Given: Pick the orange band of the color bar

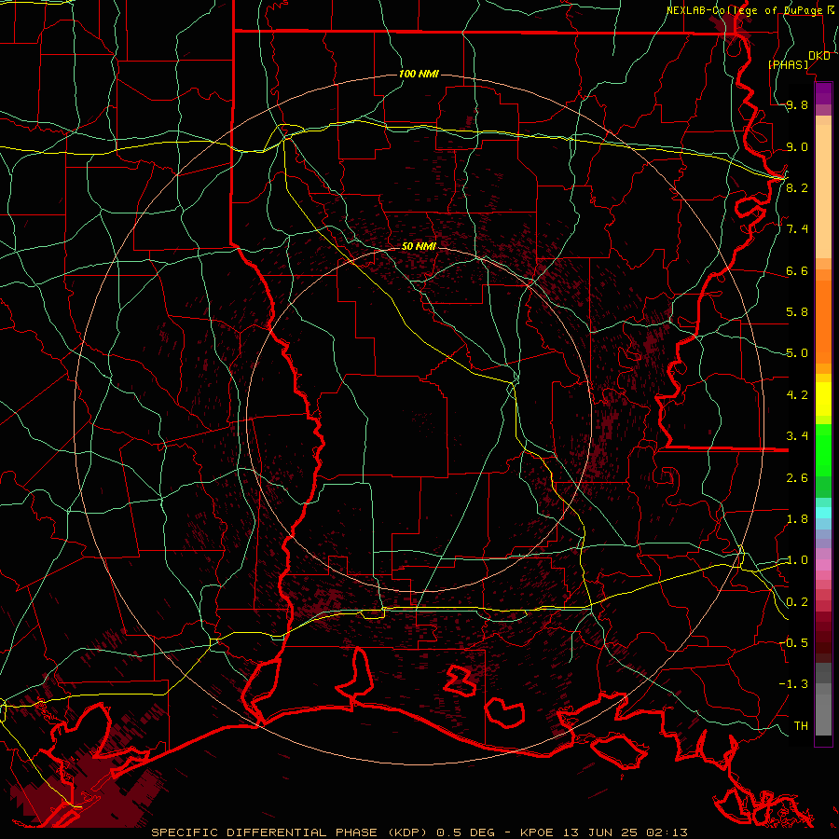Looking at the screenshot, I should point(823,321).
